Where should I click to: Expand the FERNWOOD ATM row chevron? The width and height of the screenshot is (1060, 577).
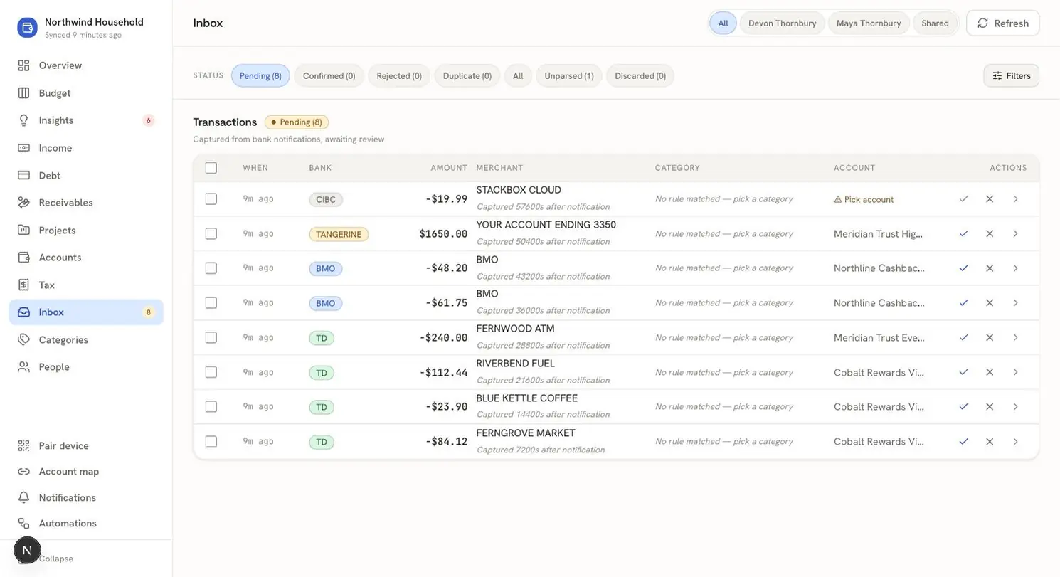[x=1015, y=337]
